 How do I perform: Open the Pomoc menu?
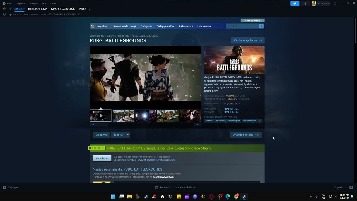(53, 3)
